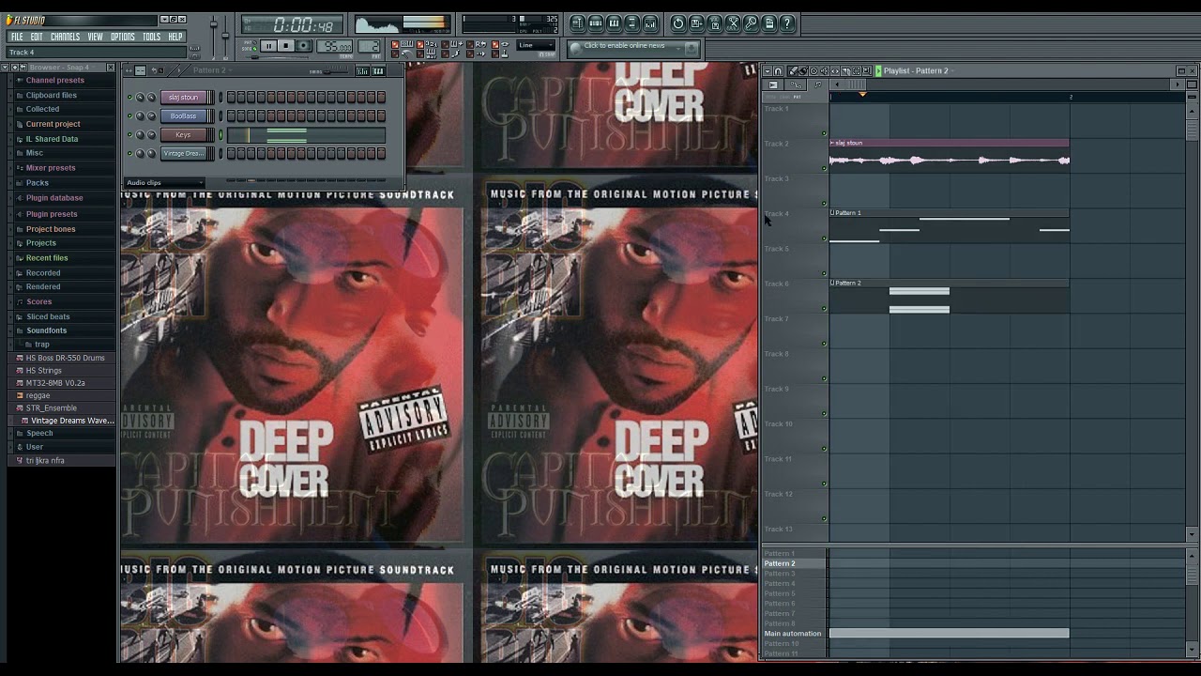Open the Step Sequencer view icon
The image size is (1201, 676).
pos(595,23)
